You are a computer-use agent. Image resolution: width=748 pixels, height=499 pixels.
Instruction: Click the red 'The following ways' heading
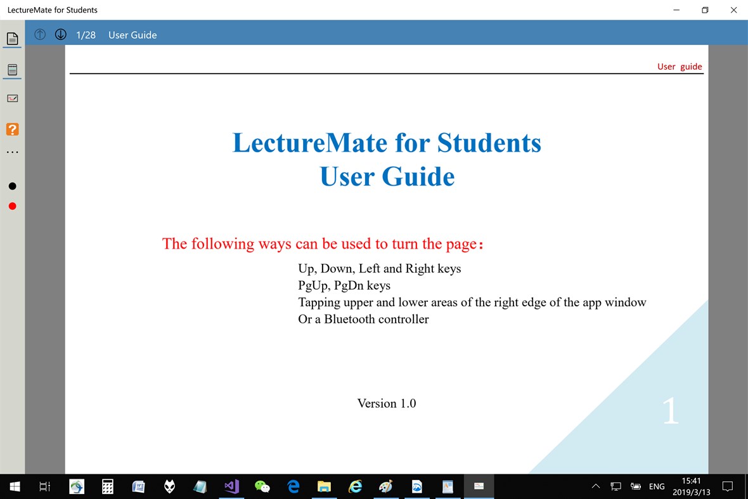pos(323,243)
